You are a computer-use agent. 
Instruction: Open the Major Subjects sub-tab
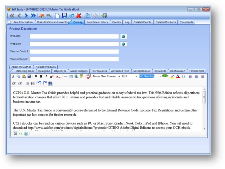(x=79, y=71)
